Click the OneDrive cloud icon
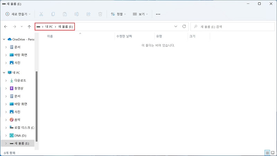 pos(10,39)
